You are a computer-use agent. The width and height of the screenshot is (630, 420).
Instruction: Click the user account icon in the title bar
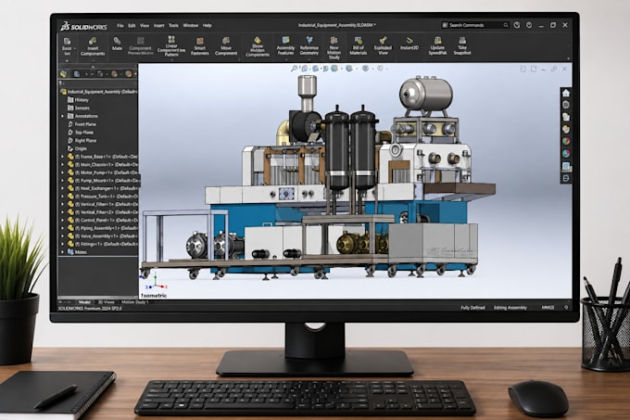coord(529,25)
